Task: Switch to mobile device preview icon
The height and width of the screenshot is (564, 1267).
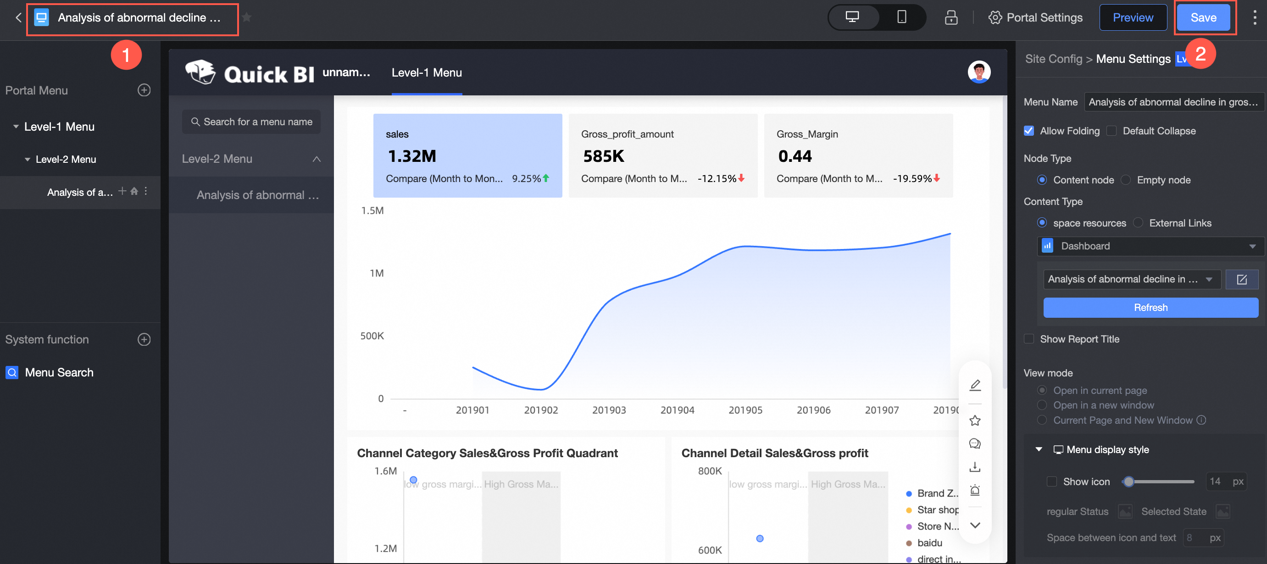Action: 901,17
